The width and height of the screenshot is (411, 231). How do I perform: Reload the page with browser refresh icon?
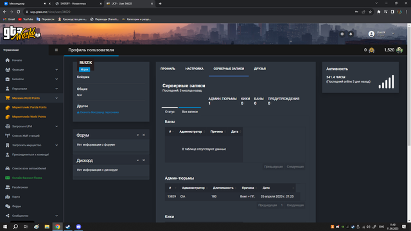point(19,12)
